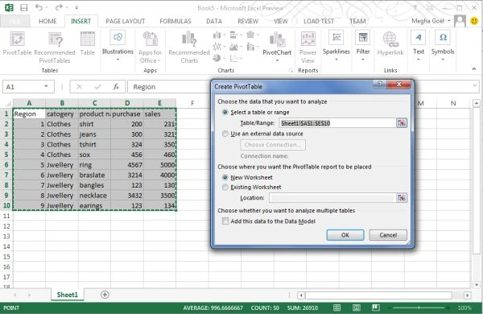
Task: Open the LOAD TEST tab
Action: tap(319, 21)
